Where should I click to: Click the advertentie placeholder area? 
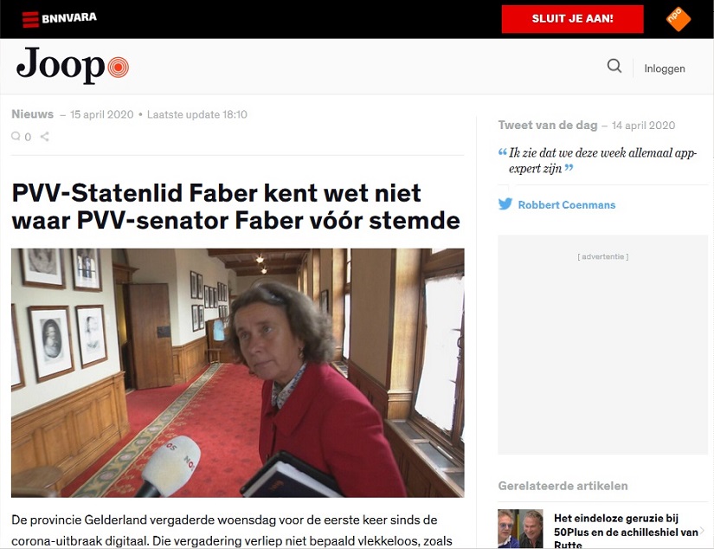click(603, 345)
